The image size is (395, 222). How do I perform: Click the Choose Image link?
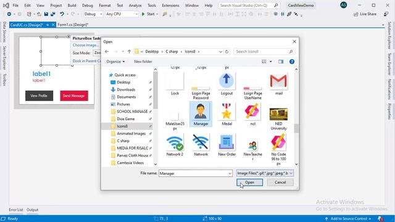86,45
